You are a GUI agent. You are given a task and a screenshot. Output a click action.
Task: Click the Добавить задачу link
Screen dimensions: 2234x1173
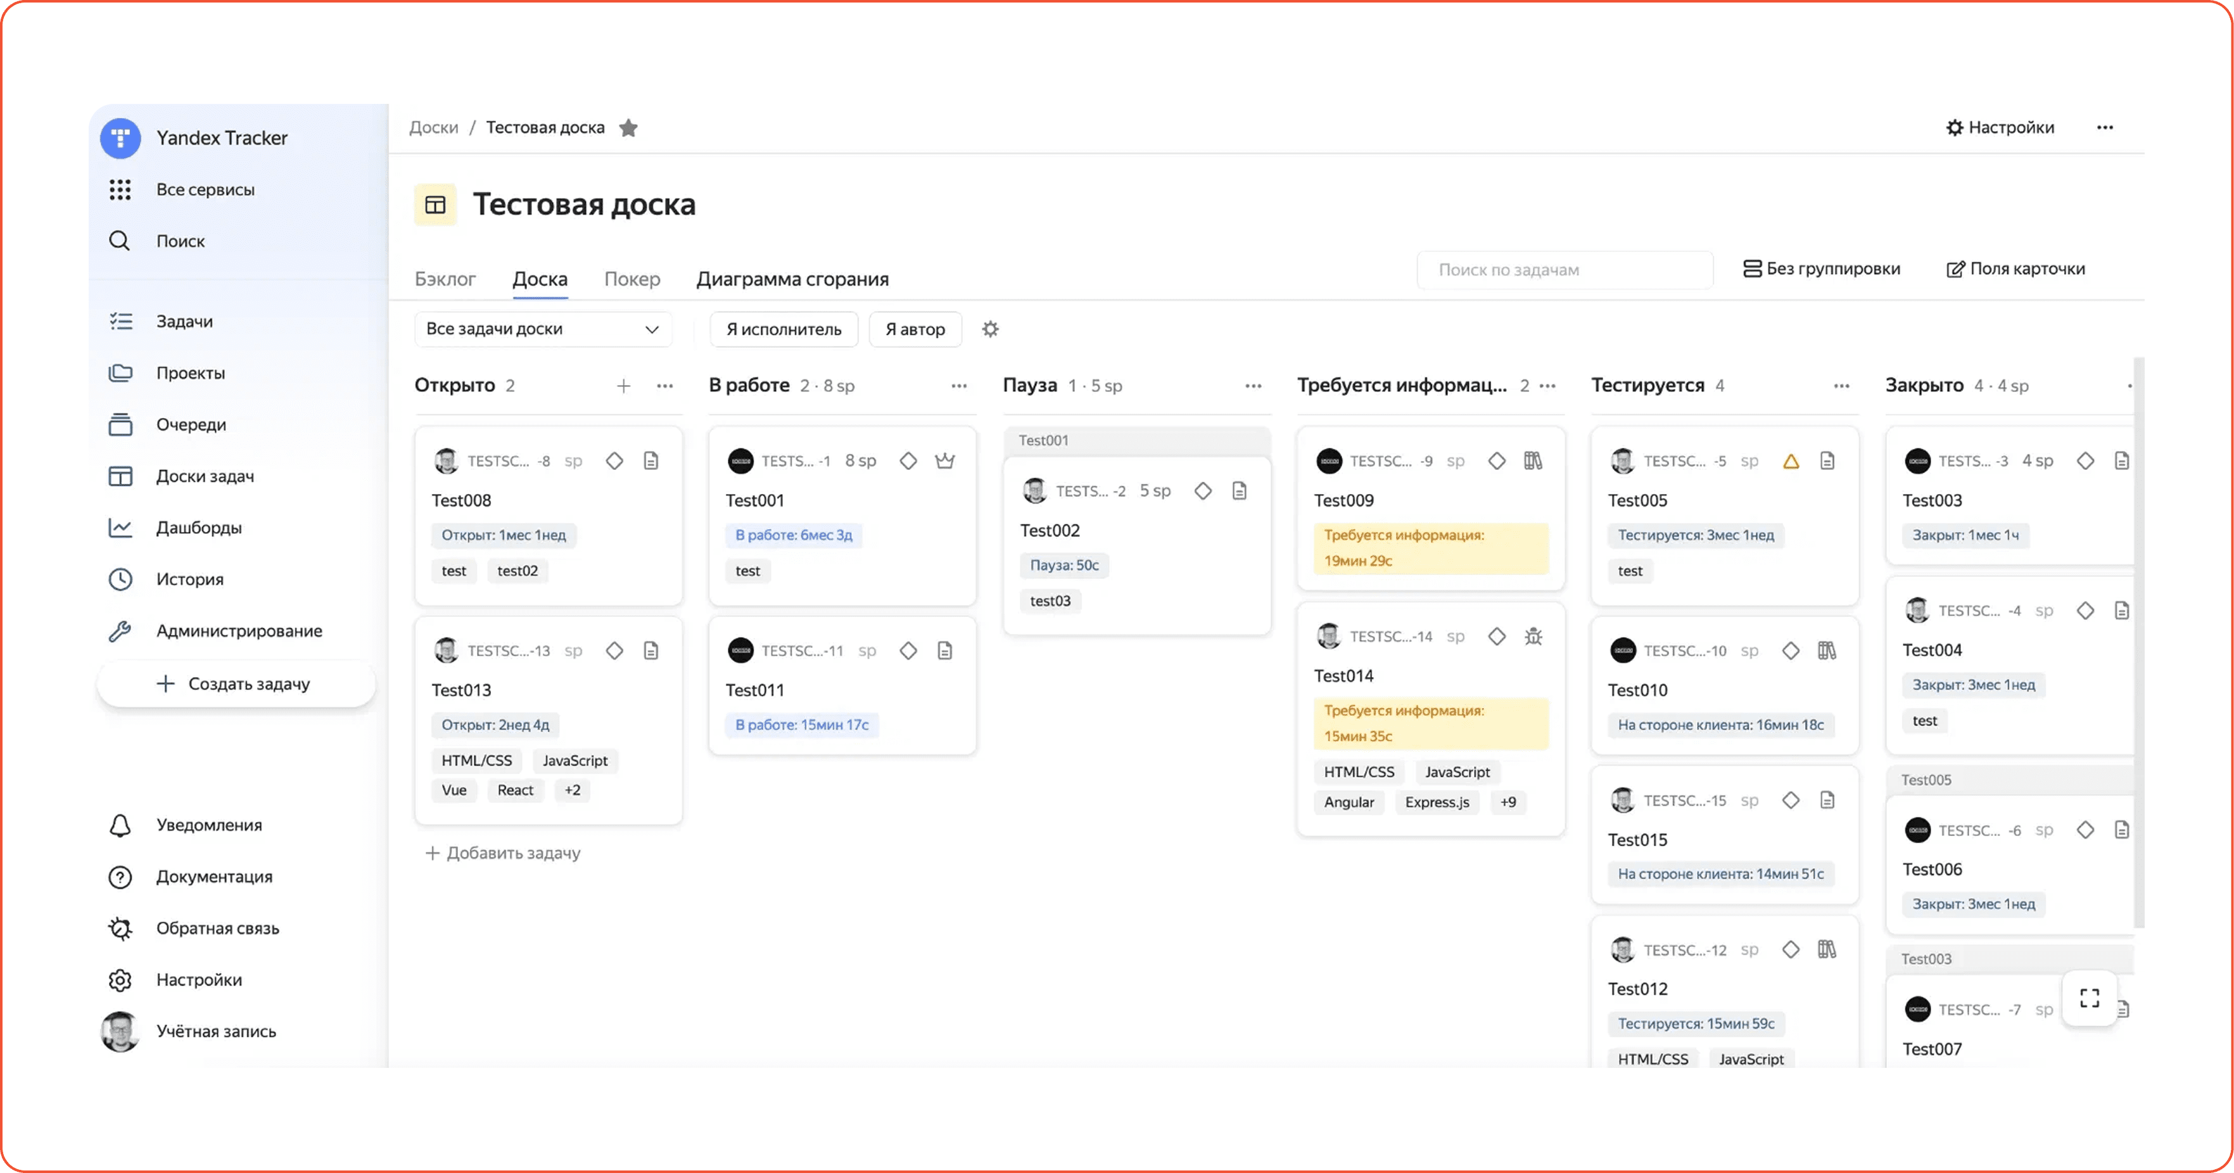(503, 853)
